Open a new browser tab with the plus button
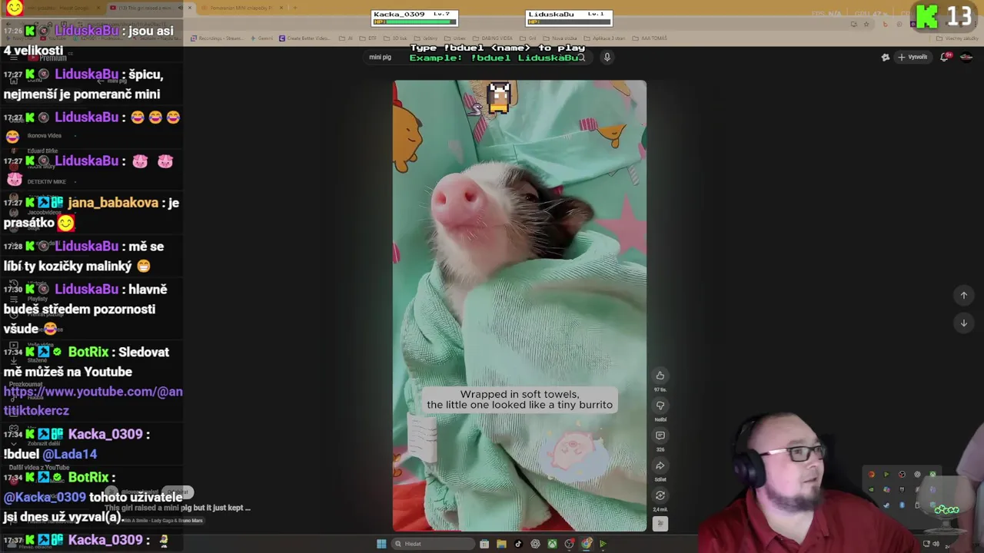Viewport: 984px width, 553px height. 294,8
